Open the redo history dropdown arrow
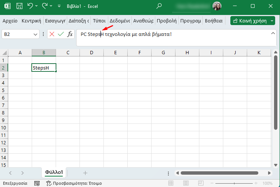The width and height of the screenshot is (280, 187). 51,6
